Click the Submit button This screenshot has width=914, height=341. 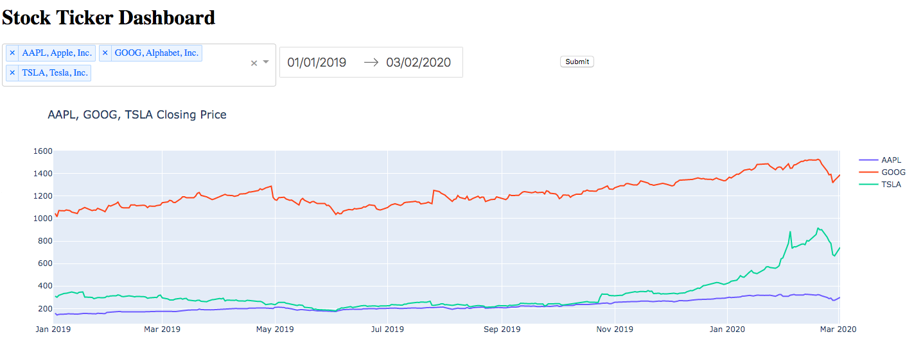[577, 62]
